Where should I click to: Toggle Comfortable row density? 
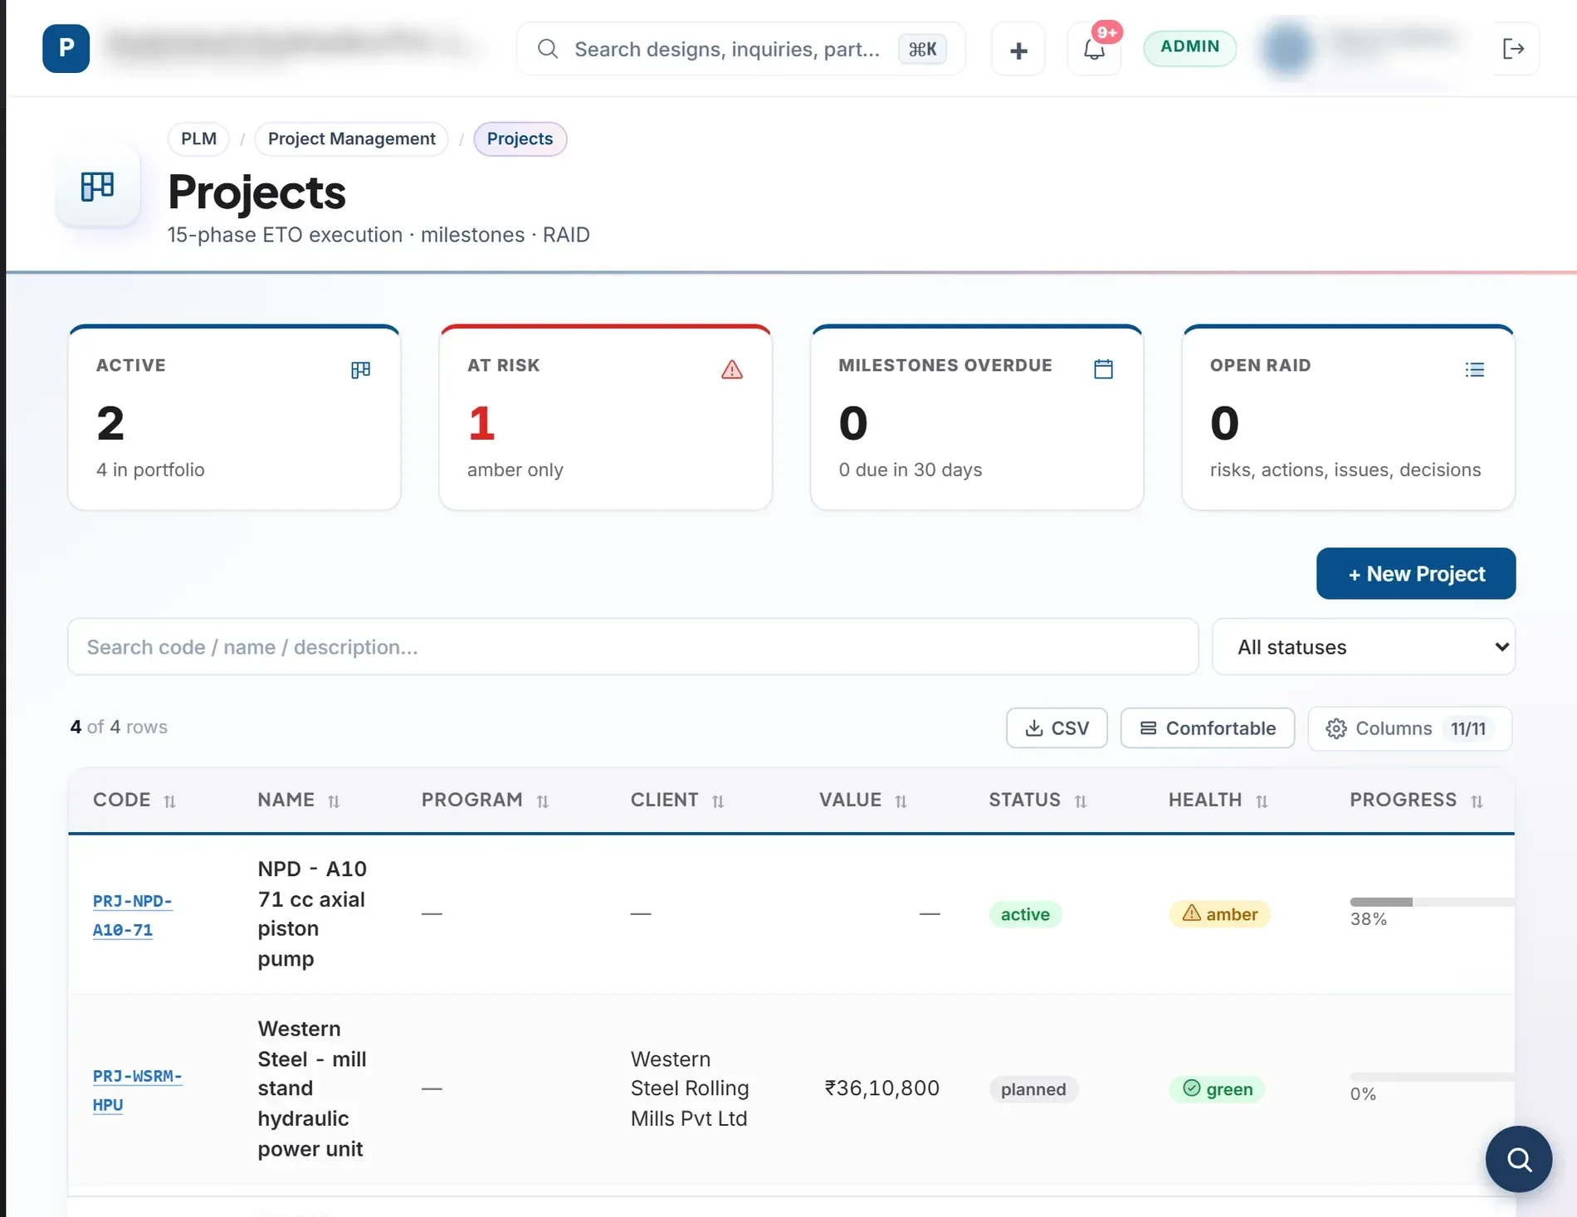point(1208,728)
